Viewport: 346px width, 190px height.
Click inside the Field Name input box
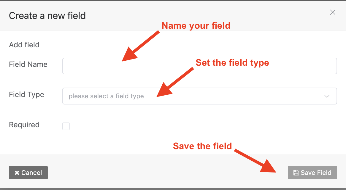[x=199, y=66]
